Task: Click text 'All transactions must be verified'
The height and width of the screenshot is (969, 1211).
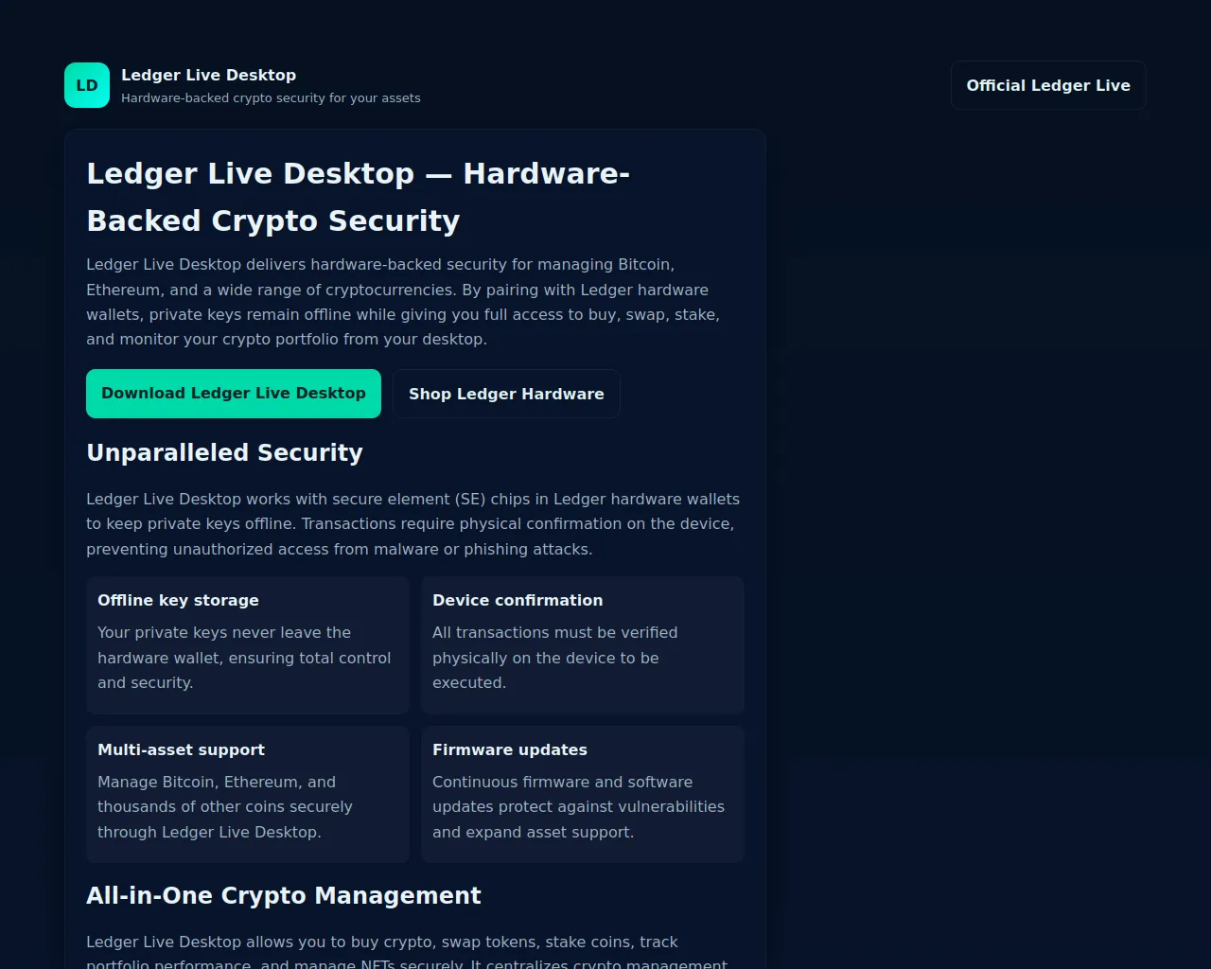Action: 554,632
